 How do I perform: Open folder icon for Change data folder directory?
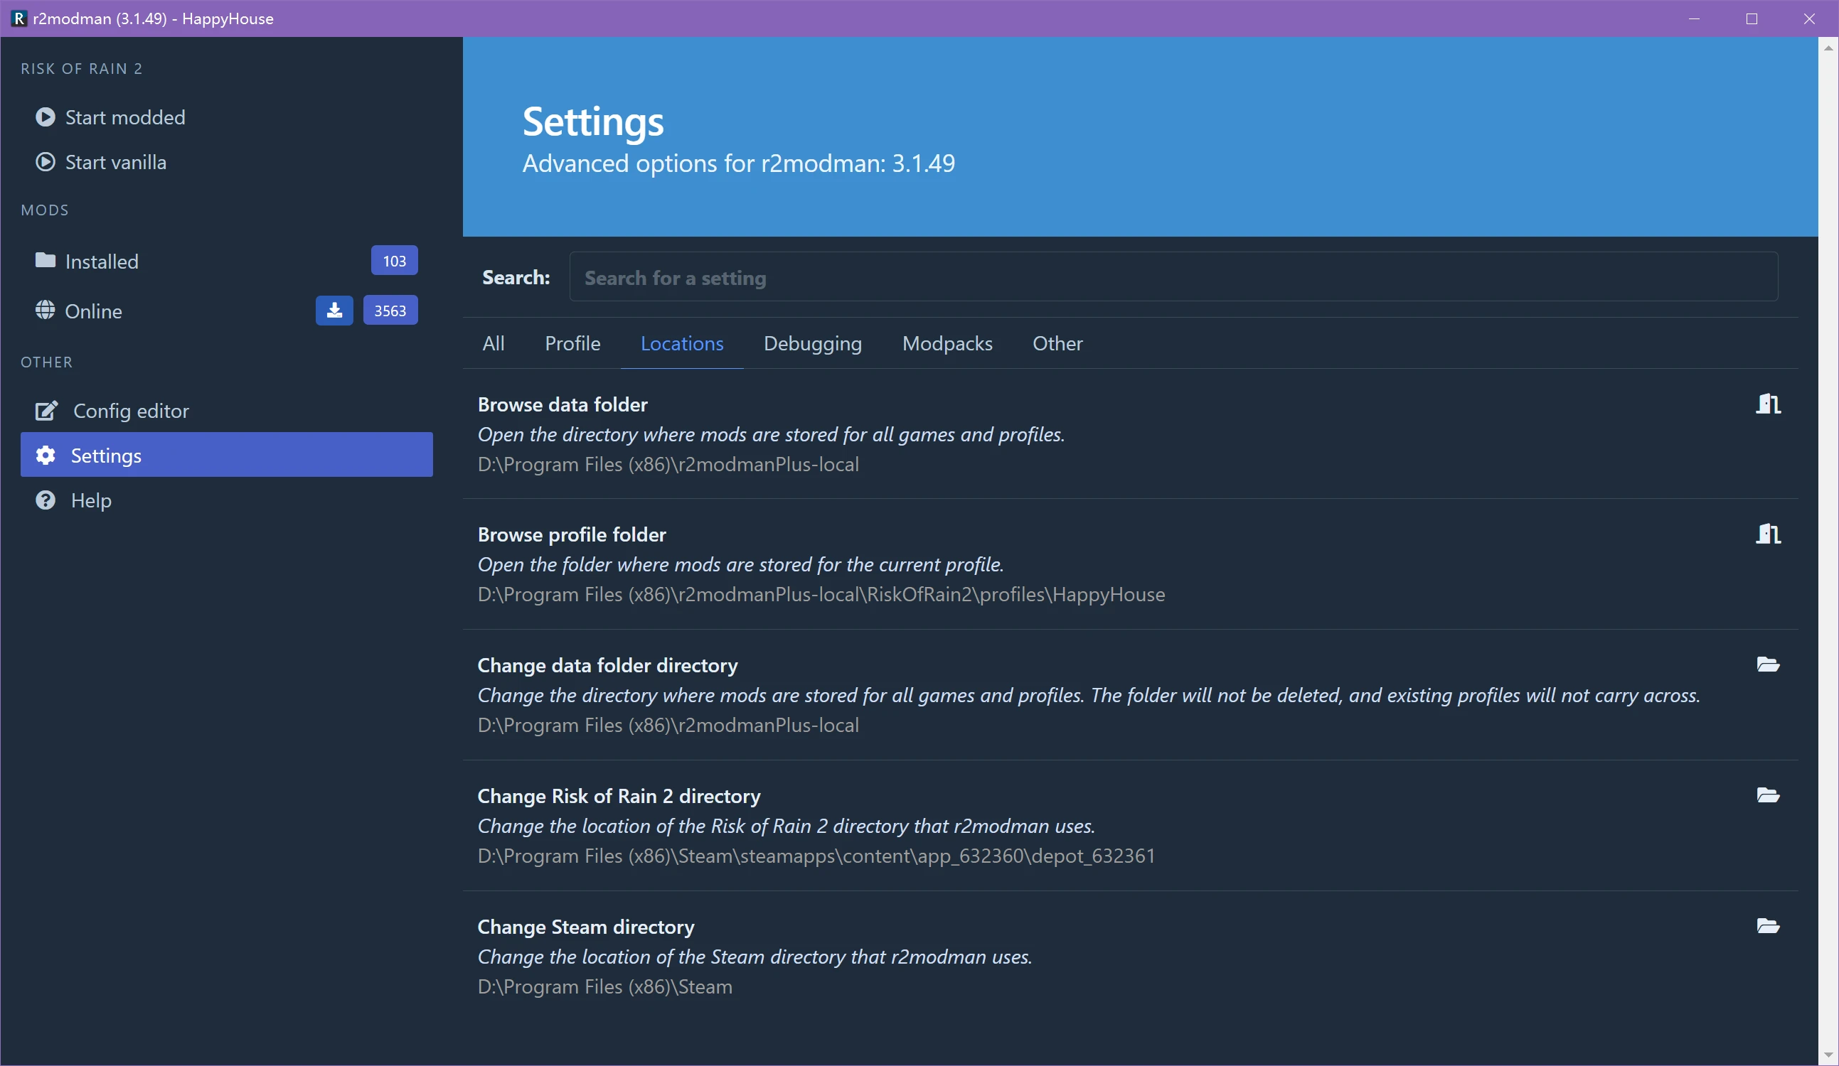tap(1767, 664)
